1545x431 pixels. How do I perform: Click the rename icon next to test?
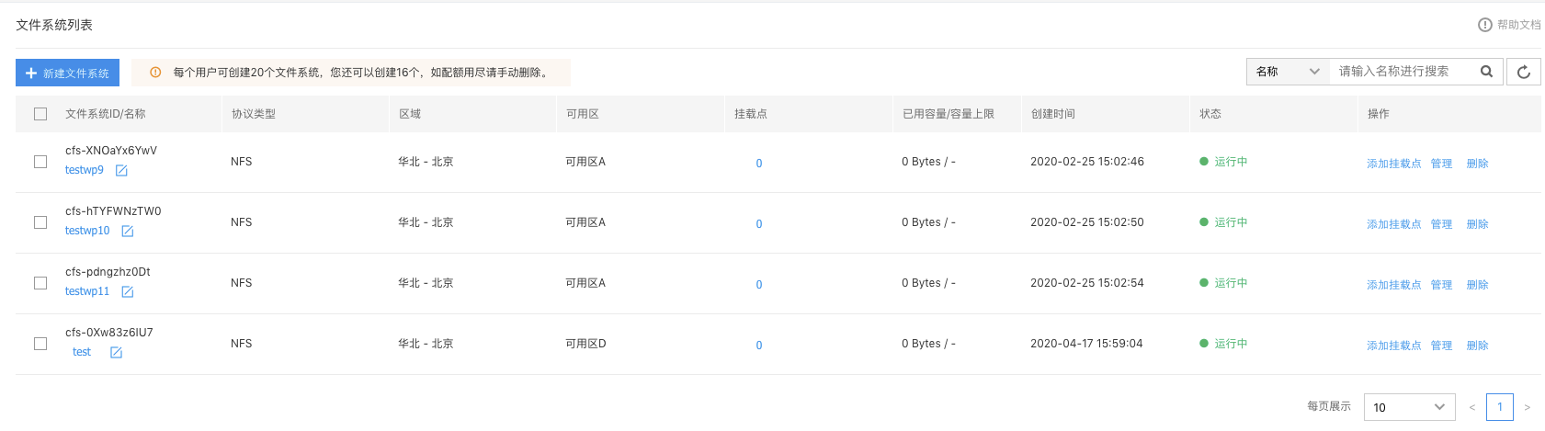coord(116,353)
